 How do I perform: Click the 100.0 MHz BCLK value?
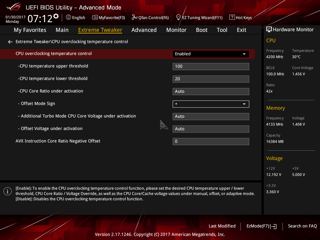(x=275, y=74)
